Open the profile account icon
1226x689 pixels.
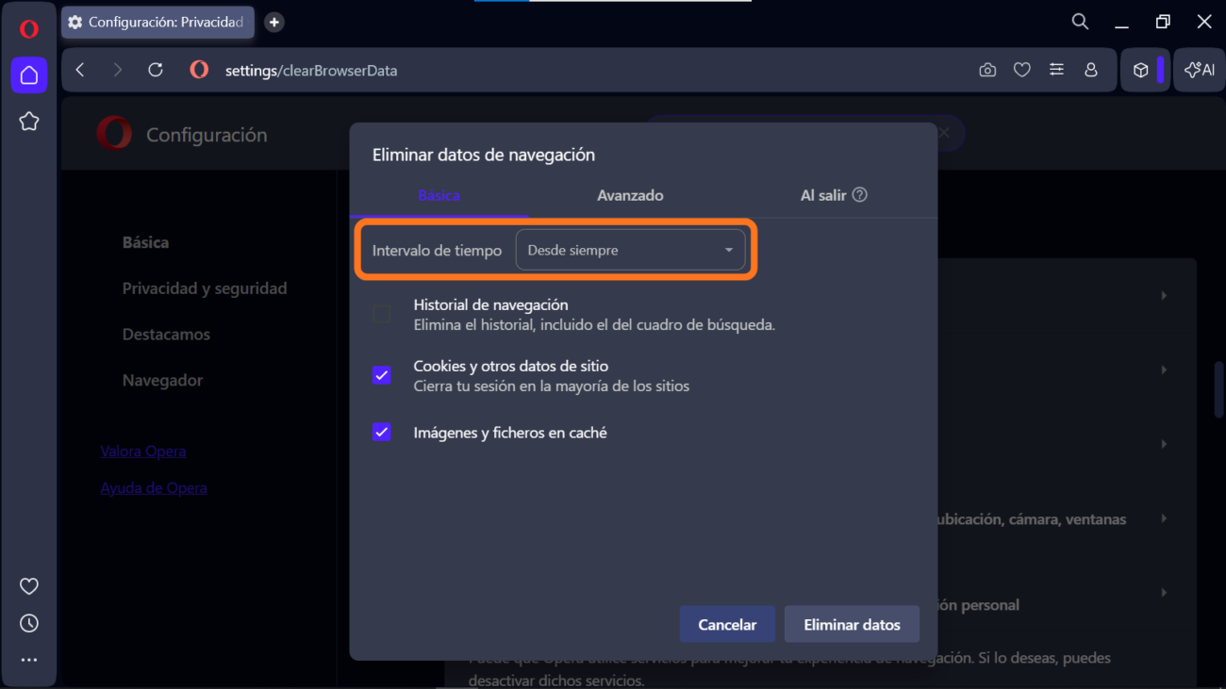[x=1091, y=71]
